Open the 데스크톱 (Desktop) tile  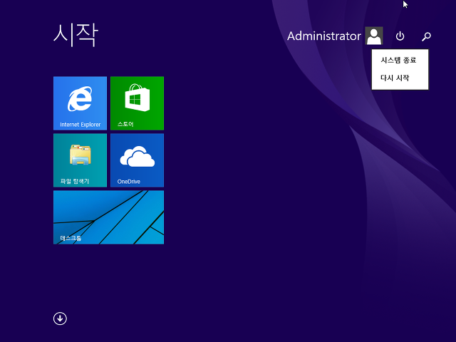point(108,217)
